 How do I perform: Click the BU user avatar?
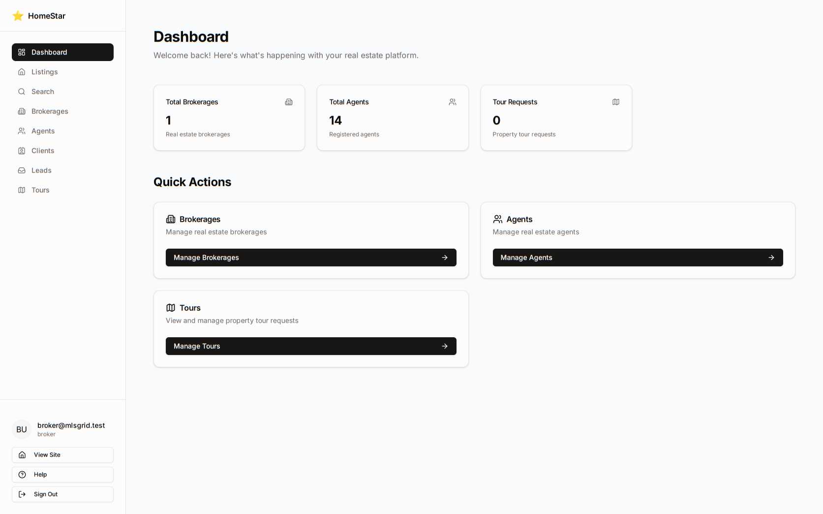(x=22, y=429)
